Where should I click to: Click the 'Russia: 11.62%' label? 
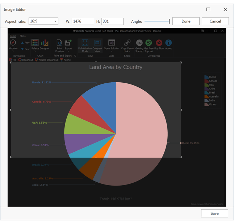42,82
